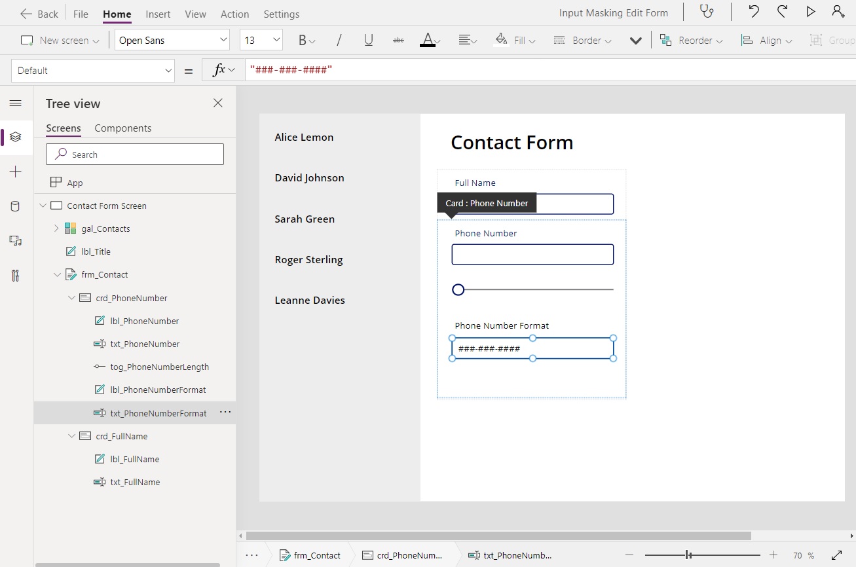Open the App checker stethoscope icon
This screenshot has width=856, height=567.
(706, 12)
